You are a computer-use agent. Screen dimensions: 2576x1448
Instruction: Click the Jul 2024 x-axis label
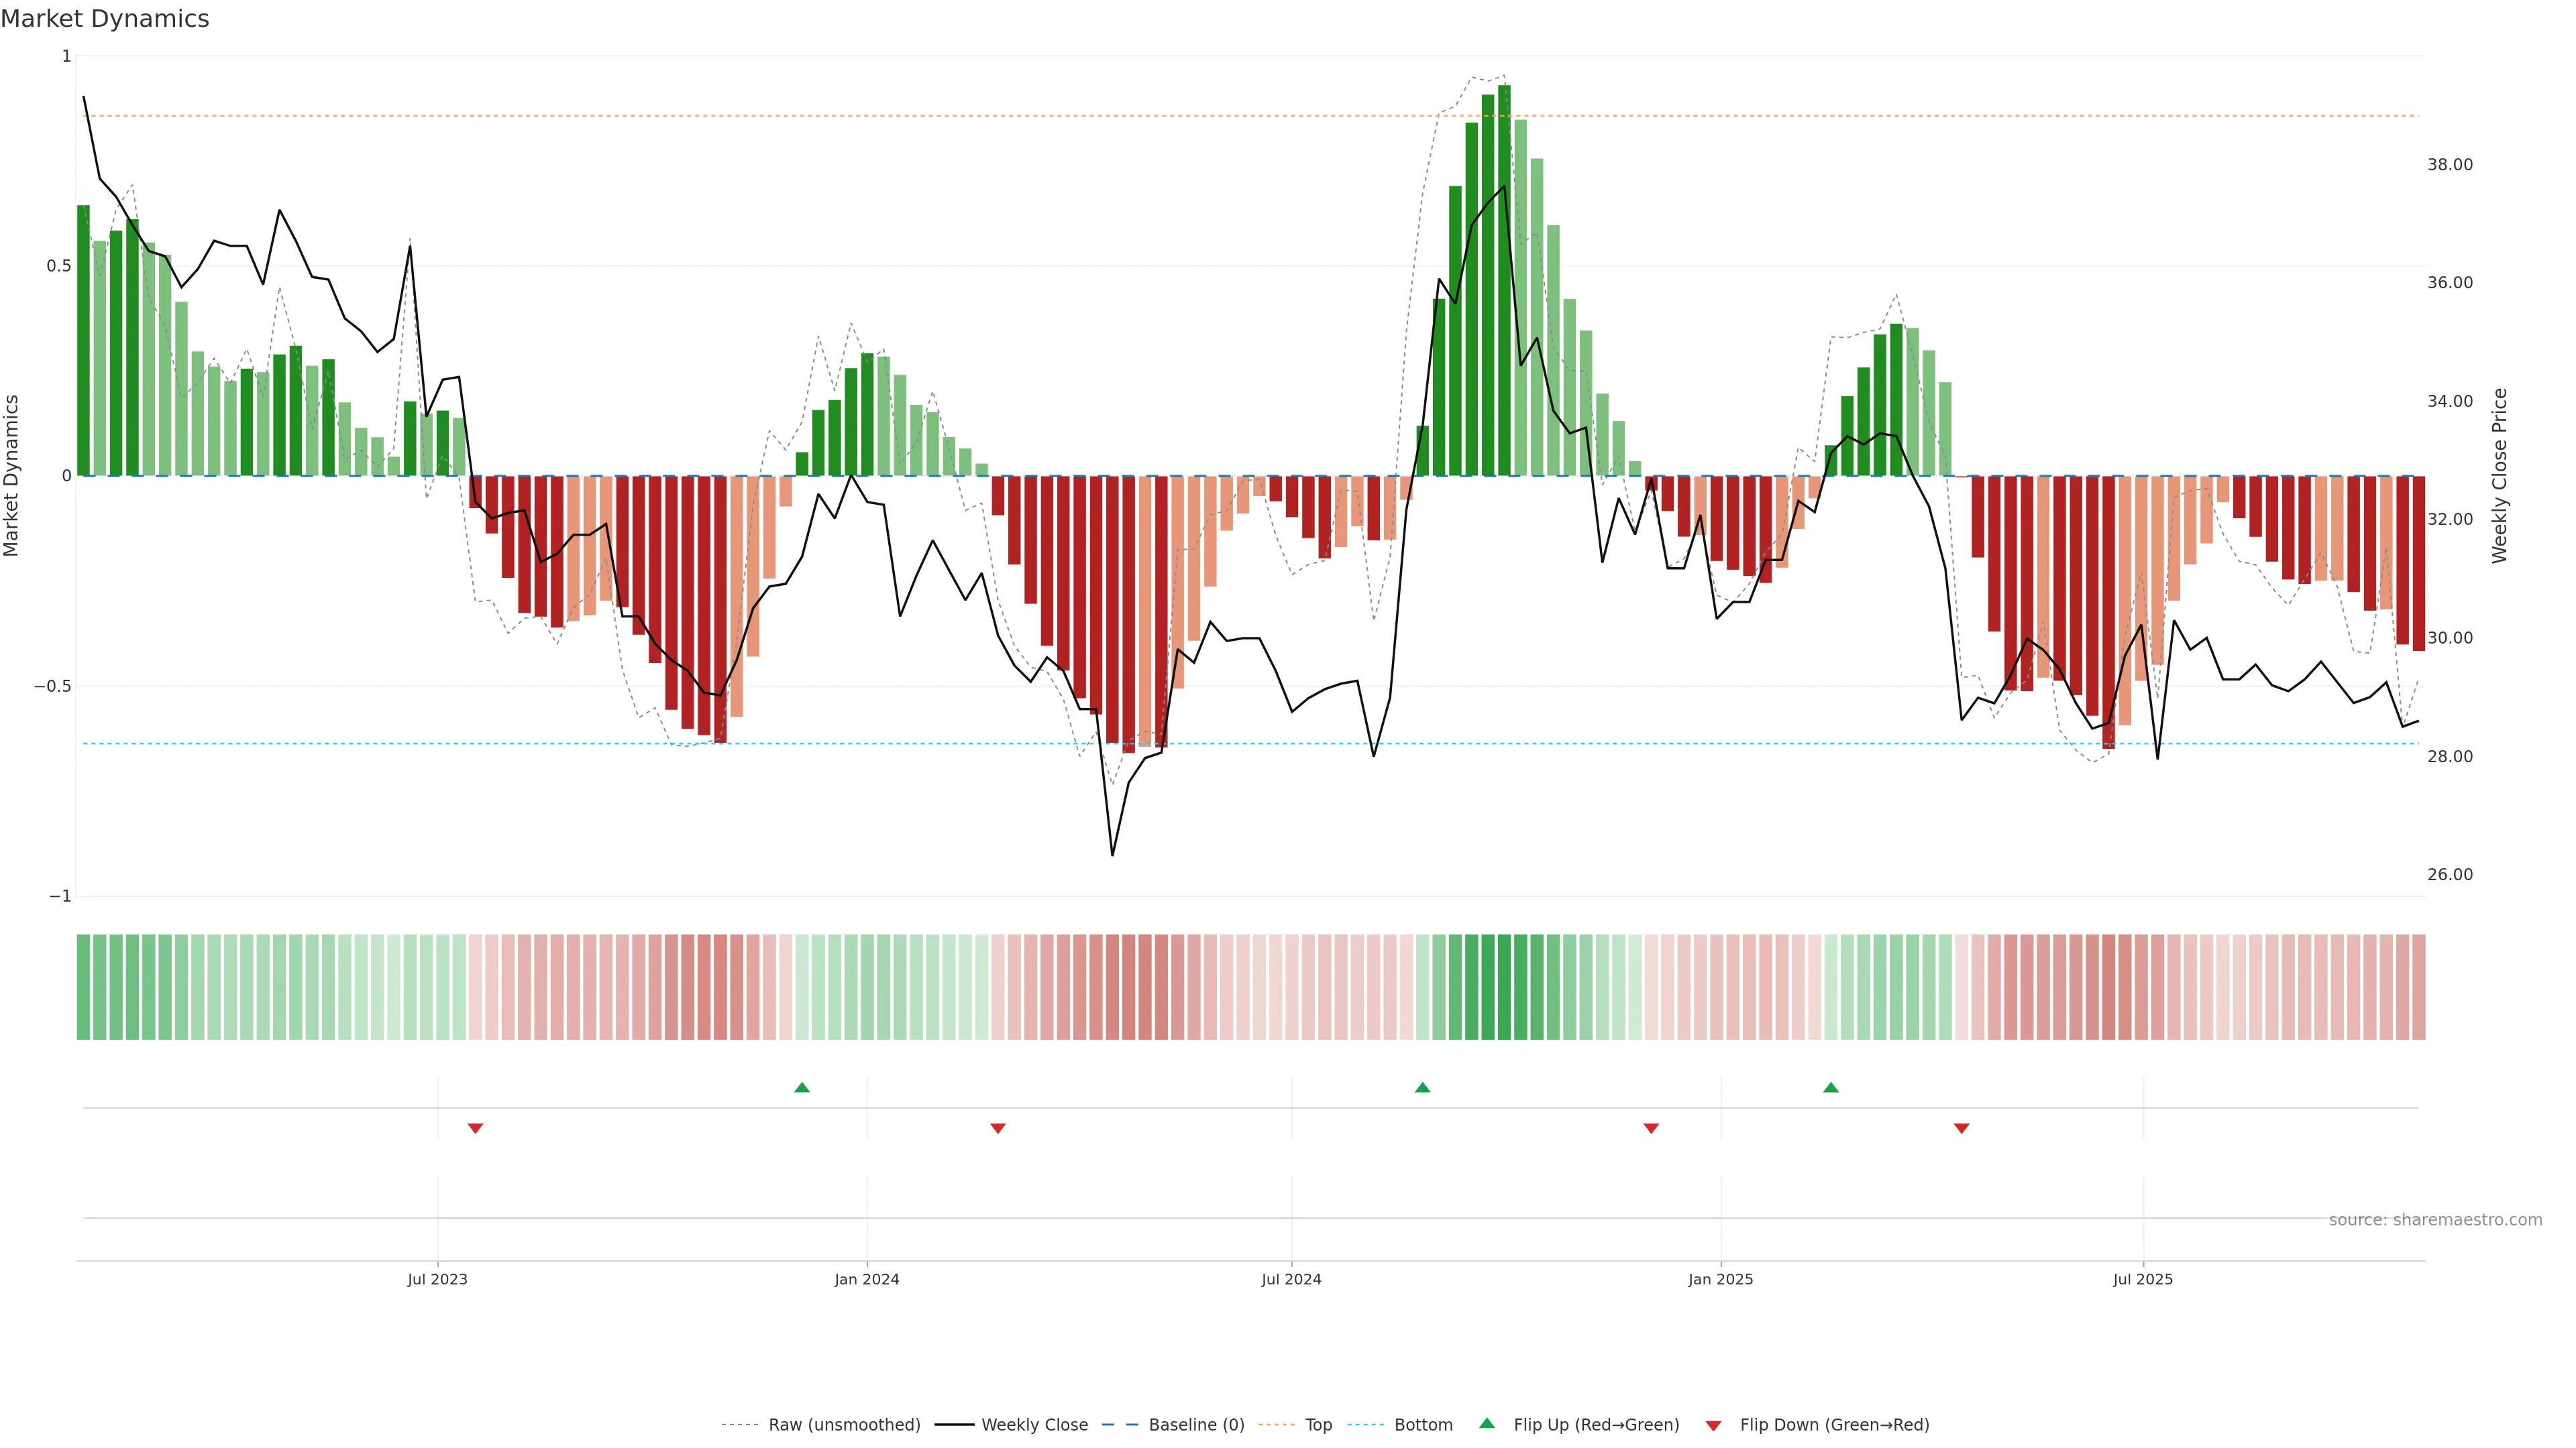pyautogui.click(x=1291, y=1279)
